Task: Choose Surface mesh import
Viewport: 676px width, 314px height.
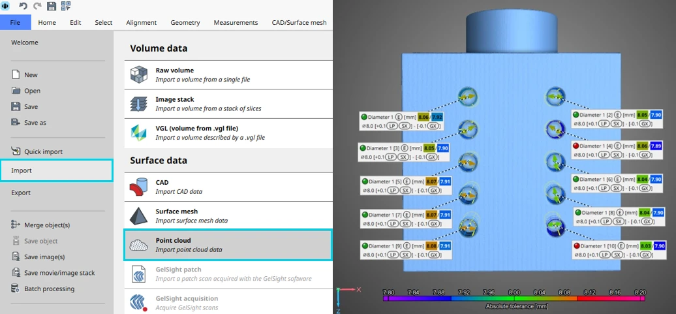Action: pyautogui.click(x=228, y=215)
